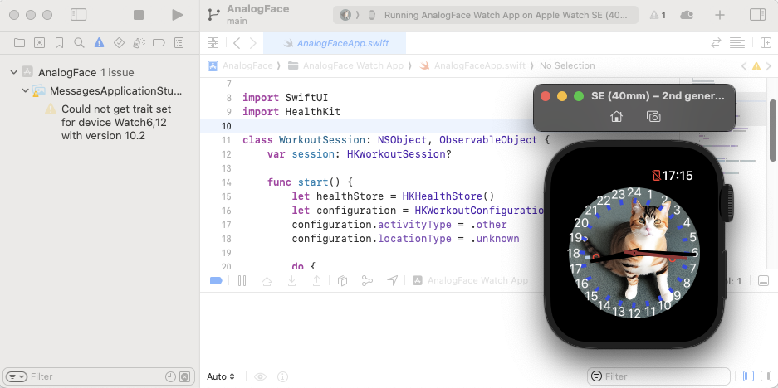
Task: Toggle the navigator sidebar button
Action: coord(78,15)
